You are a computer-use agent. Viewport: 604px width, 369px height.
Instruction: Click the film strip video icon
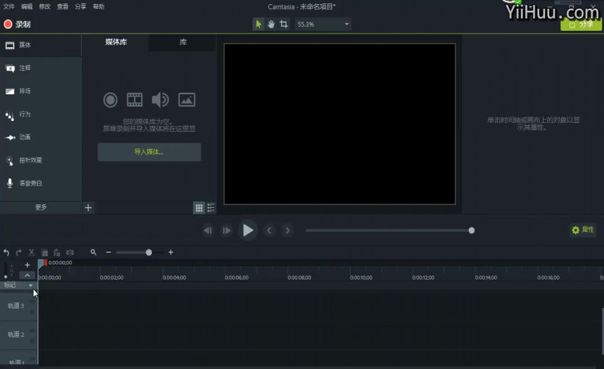(x=134, y=100)
